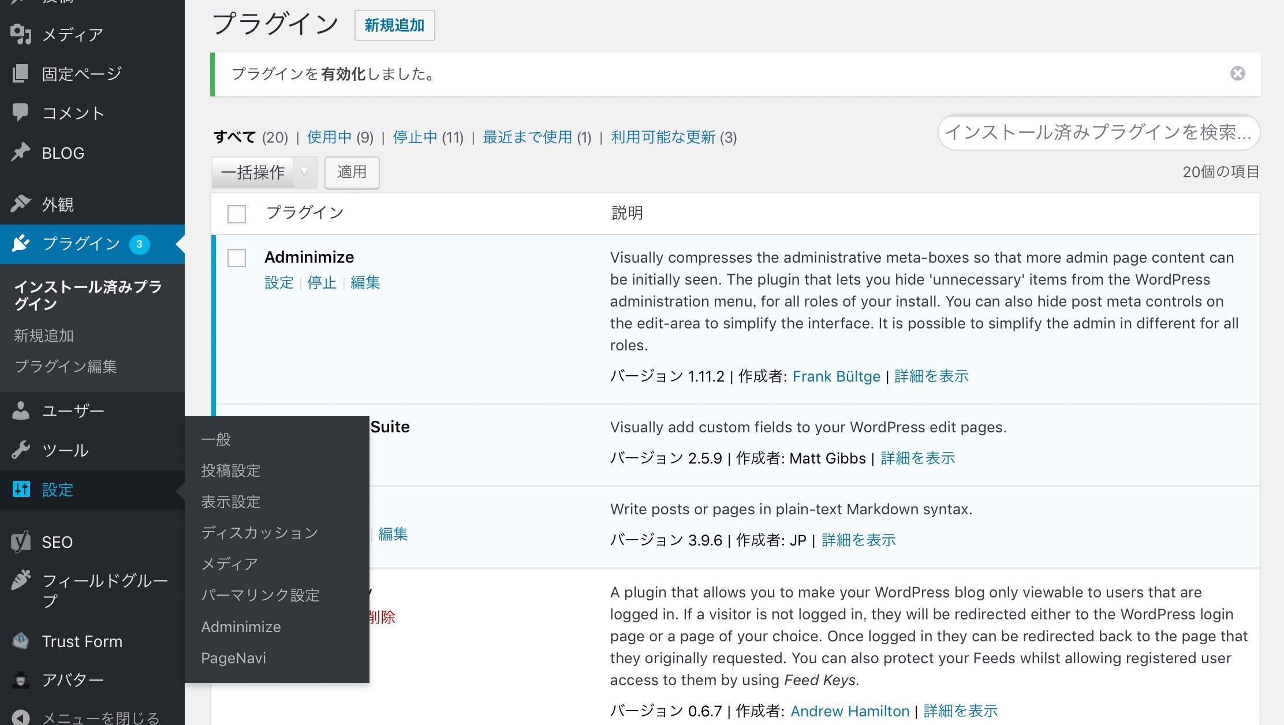Filter plugins by すべて (20)

(251, 137)
